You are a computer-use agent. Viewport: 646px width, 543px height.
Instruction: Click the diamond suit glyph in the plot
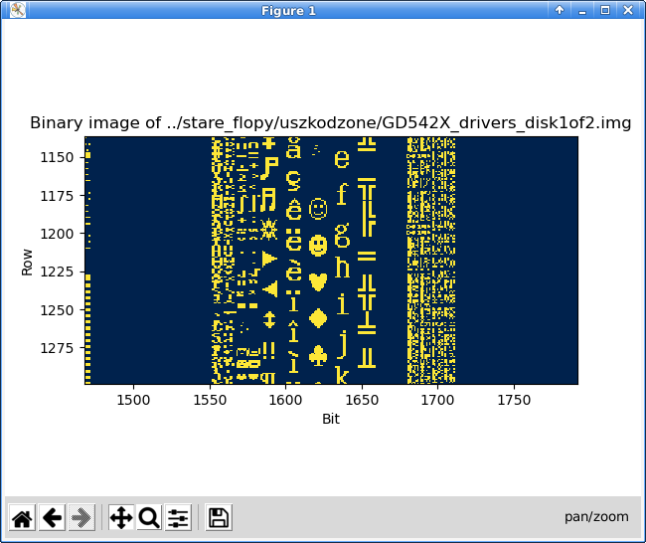pos(318,318)
